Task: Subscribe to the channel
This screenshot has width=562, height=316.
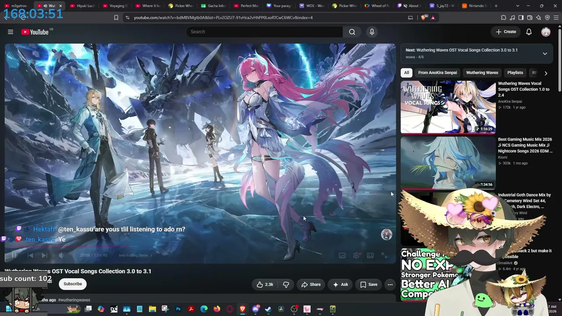Action: point(72,284)
